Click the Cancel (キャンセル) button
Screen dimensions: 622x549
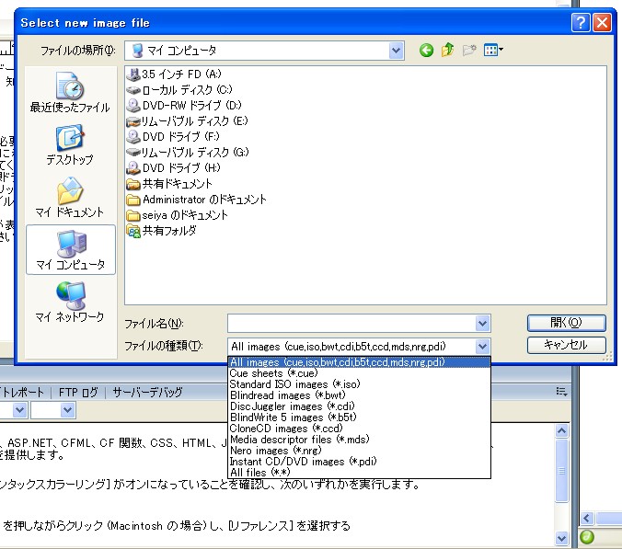[x=566, y=345]
